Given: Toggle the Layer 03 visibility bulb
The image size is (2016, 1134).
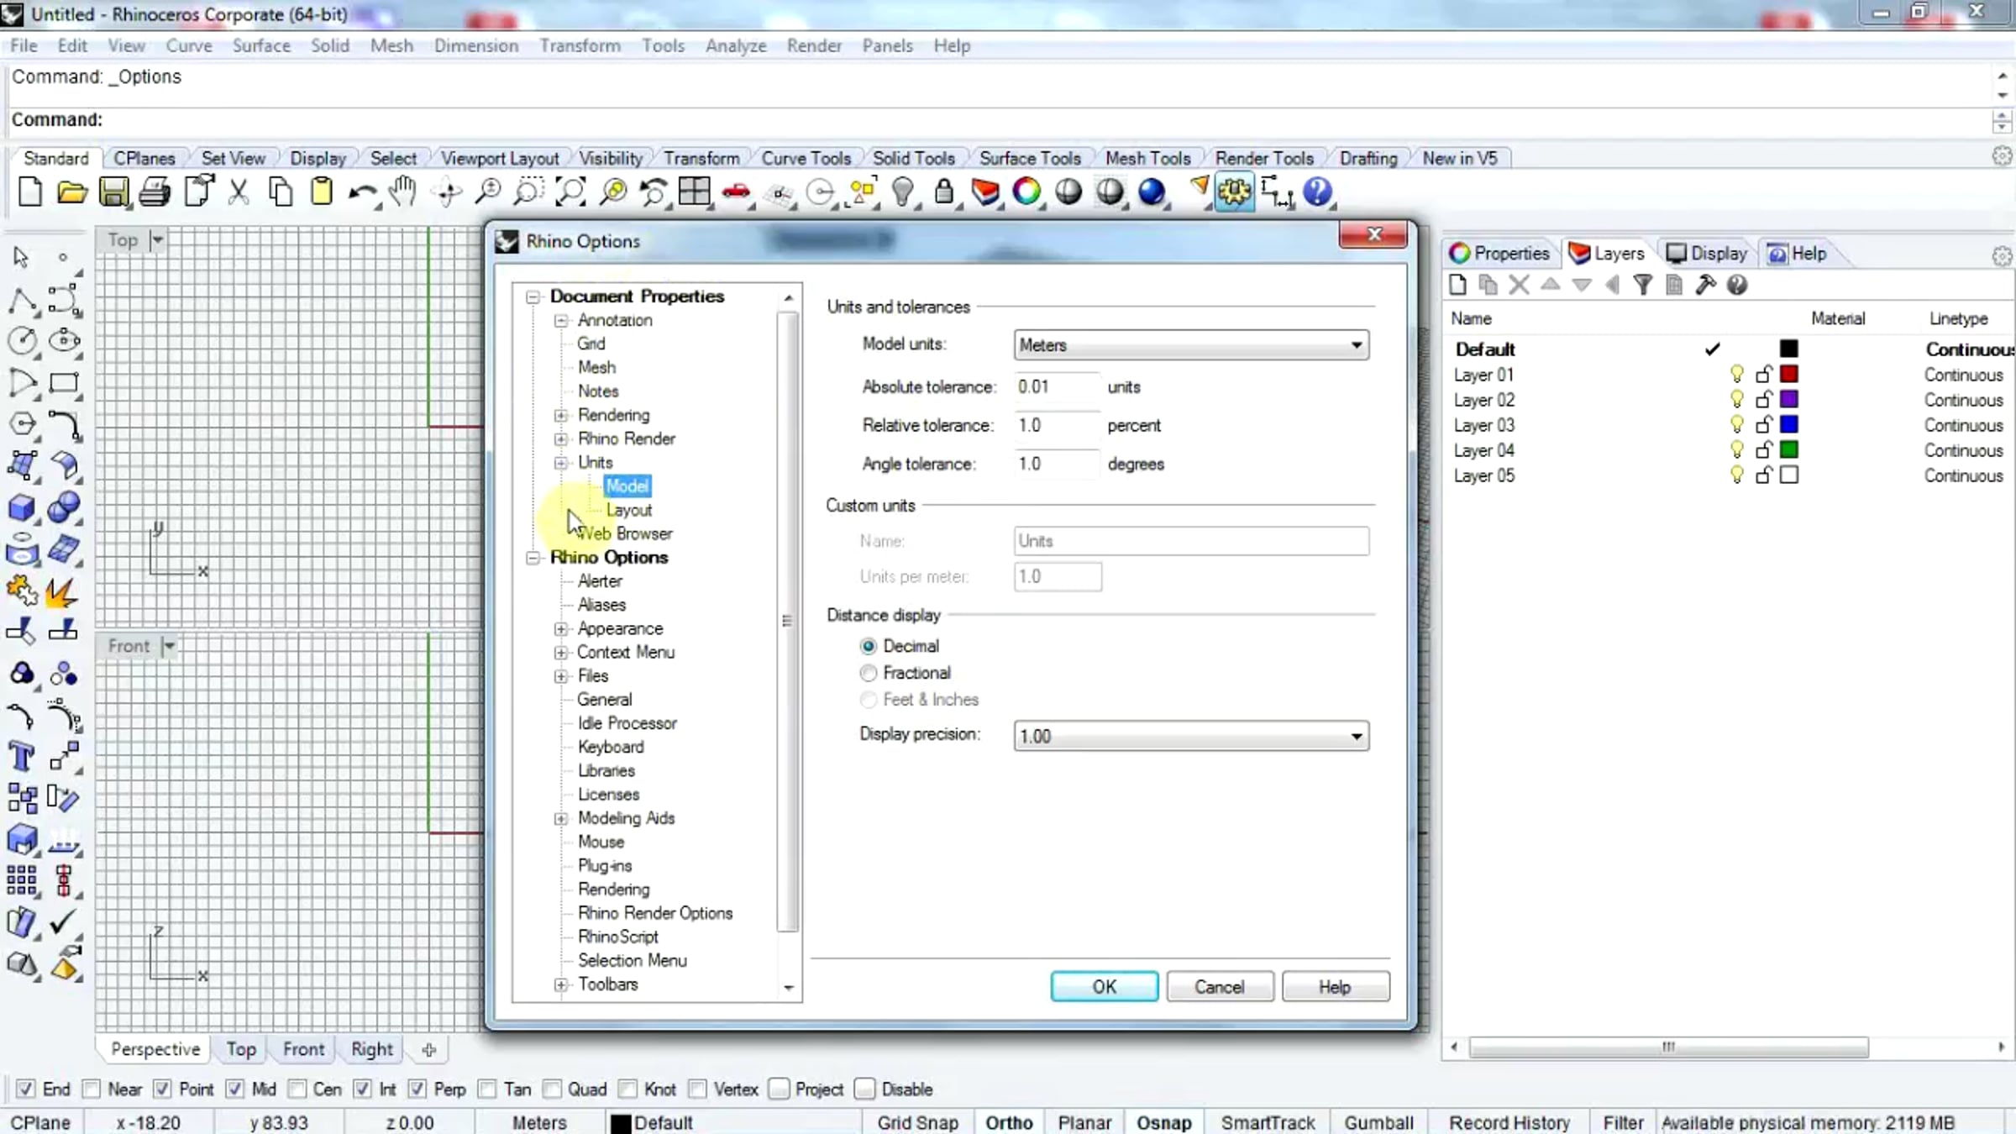Looking at the screenshot, I should point(1736,424).
